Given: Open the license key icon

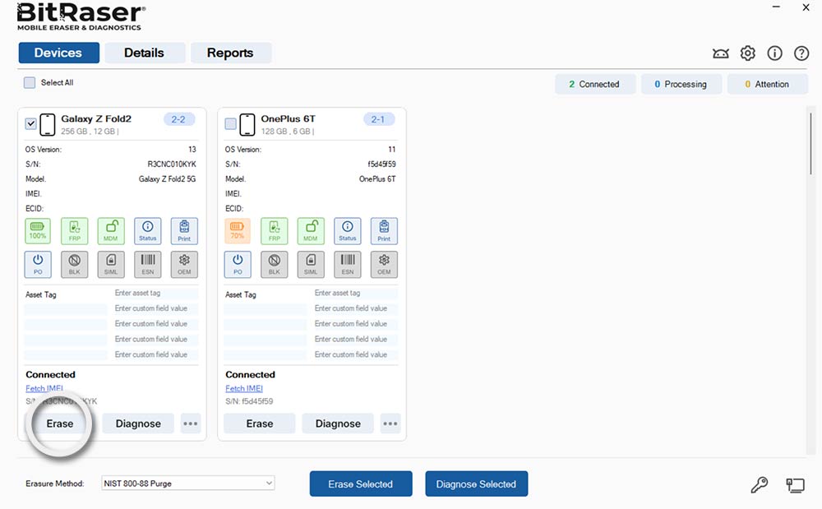Looking at the screenshot, I should point(759,484).
